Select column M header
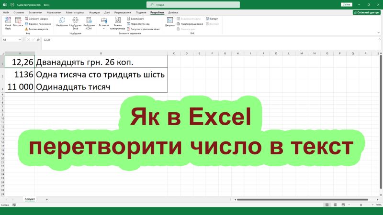This screenshot has height=215, width=383. (x=302, y=54)
